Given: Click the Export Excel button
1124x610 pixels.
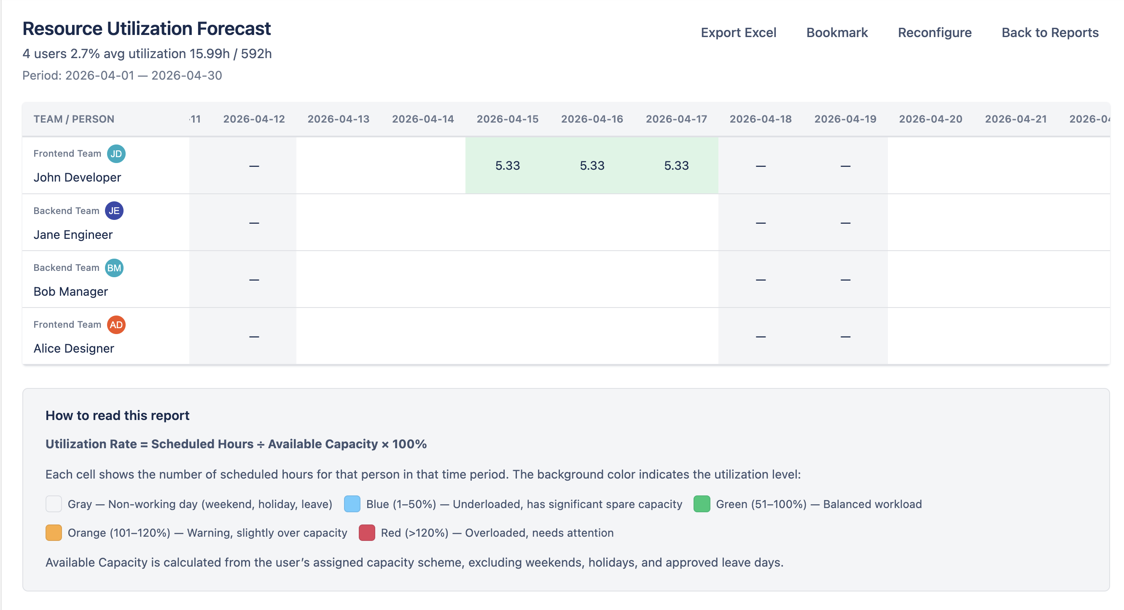Looking at the screenshot, I should point(738,33).
